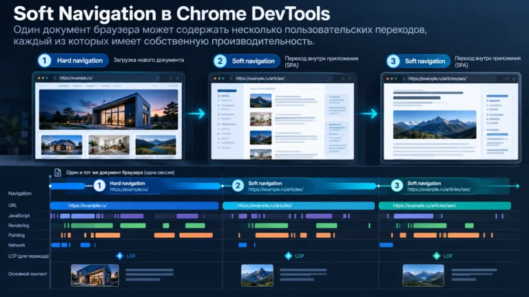The image size is (529, 297).
Task: Open the third article thumbnail in the articles list
Action: (x=261, y=137)
